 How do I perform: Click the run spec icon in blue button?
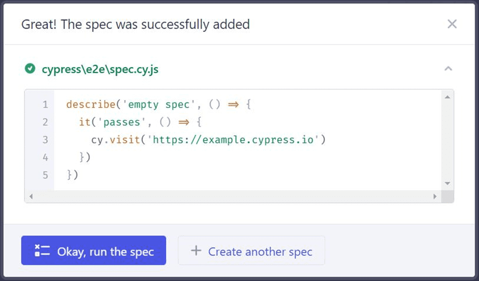(42, 251)
